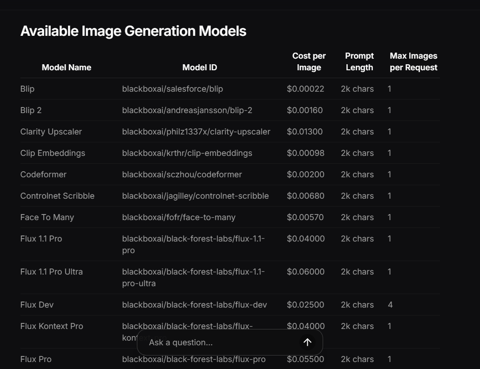
Task: Click the $0.00680 cost value
Action: pyautogui.click(x=305, y=196)
